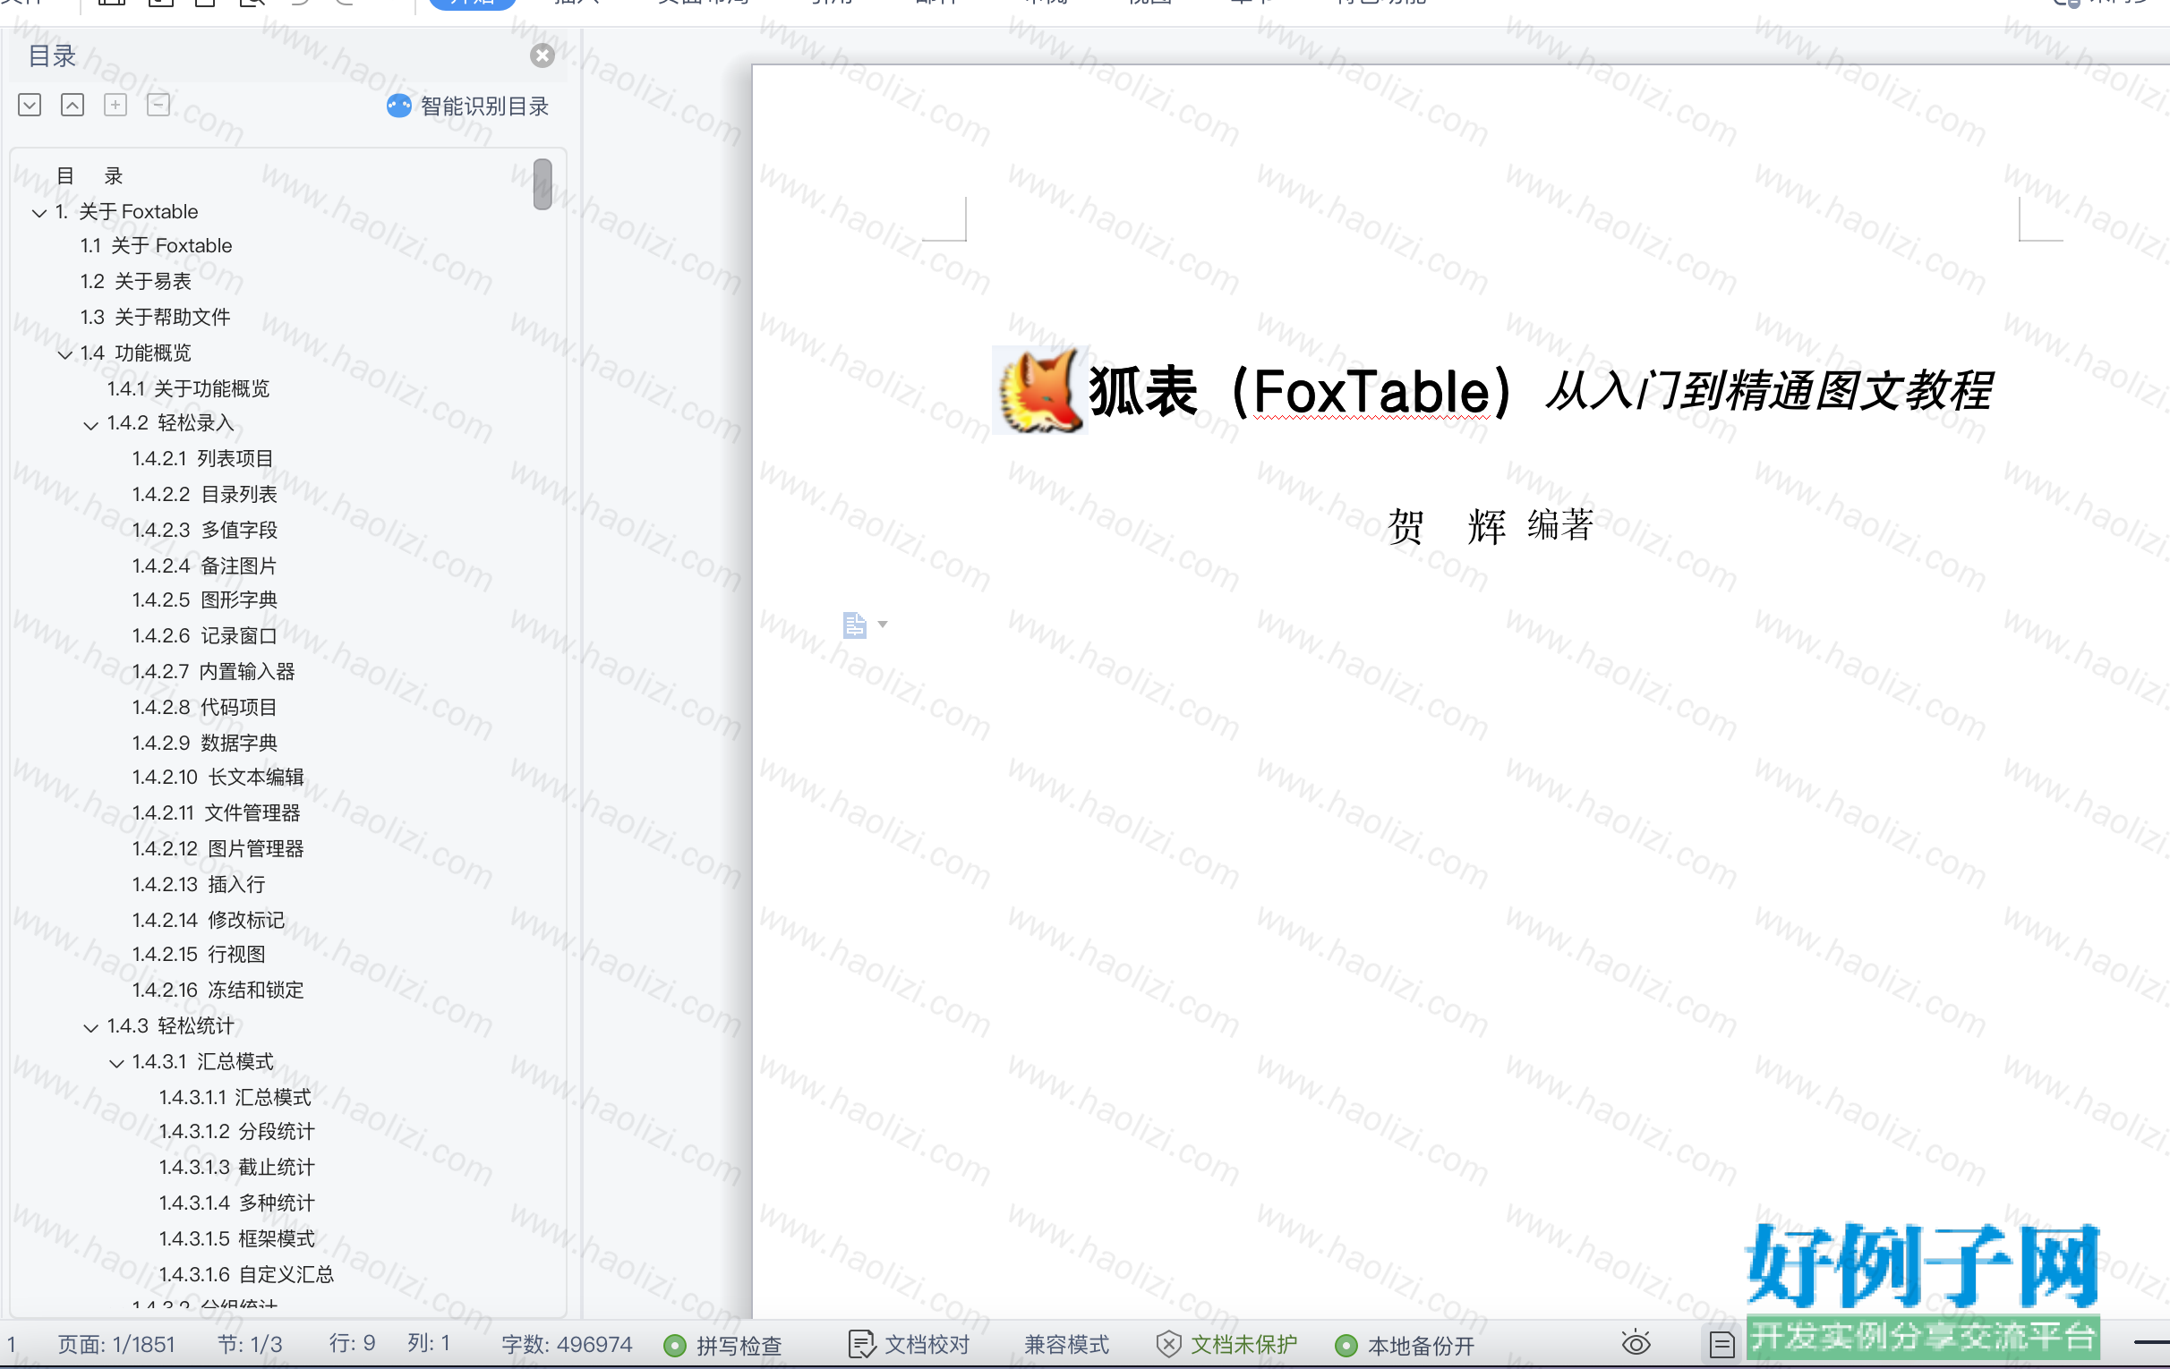
Task: Jump to 1.4.3.1.3 截止统计
Action: pyautogui.click(x=237, y=1169)
